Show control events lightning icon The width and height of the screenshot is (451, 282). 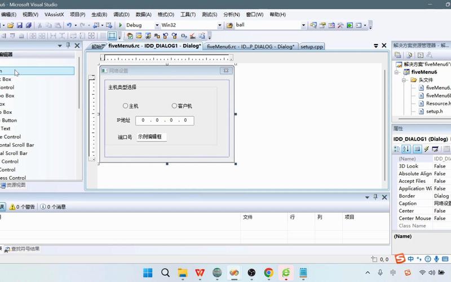[426, 149]
